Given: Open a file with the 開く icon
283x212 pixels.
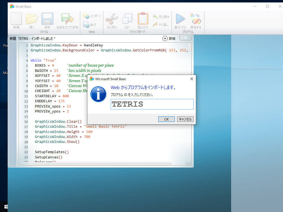Looking at the screenshot, I should (32, 19).
